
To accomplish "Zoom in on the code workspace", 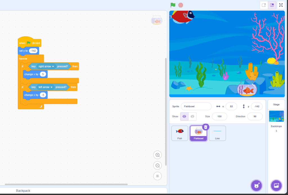I will (157, 155).
